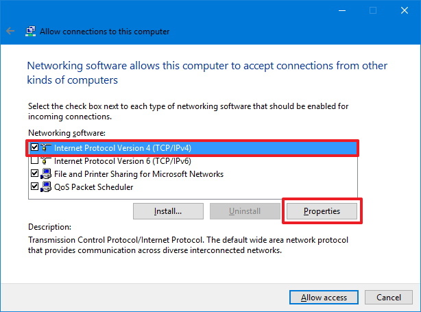
Task: Click the IPv6 protocol icon
Action: (46, 160)
